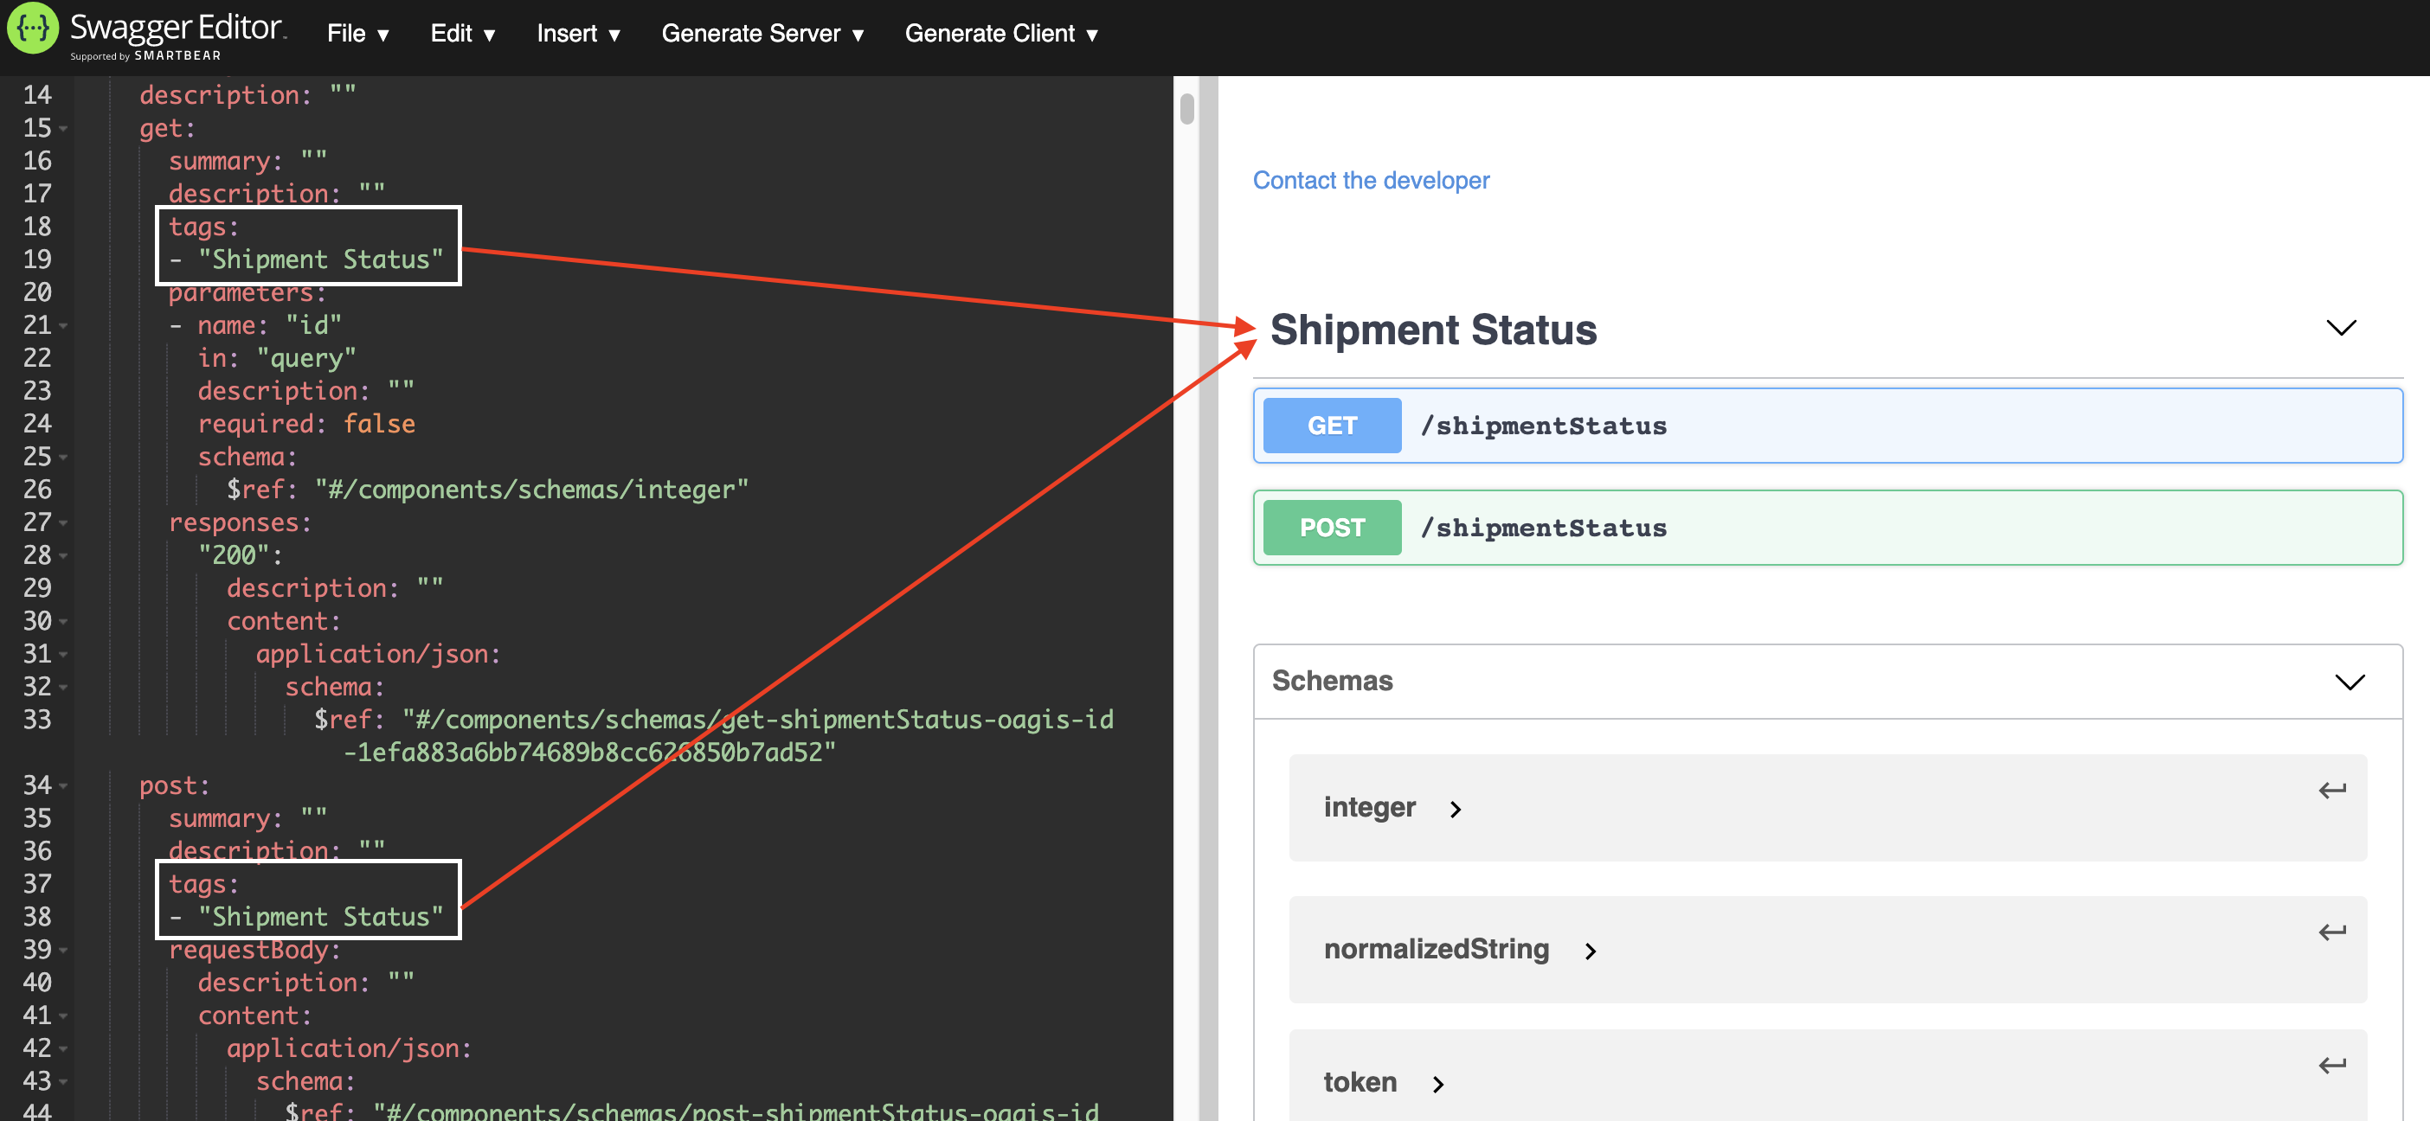The width and height of the screenshot is (2430, 1121).
Task: Collapse the Shipment Status section via its chevron
Action: (x=2343, y=328)
